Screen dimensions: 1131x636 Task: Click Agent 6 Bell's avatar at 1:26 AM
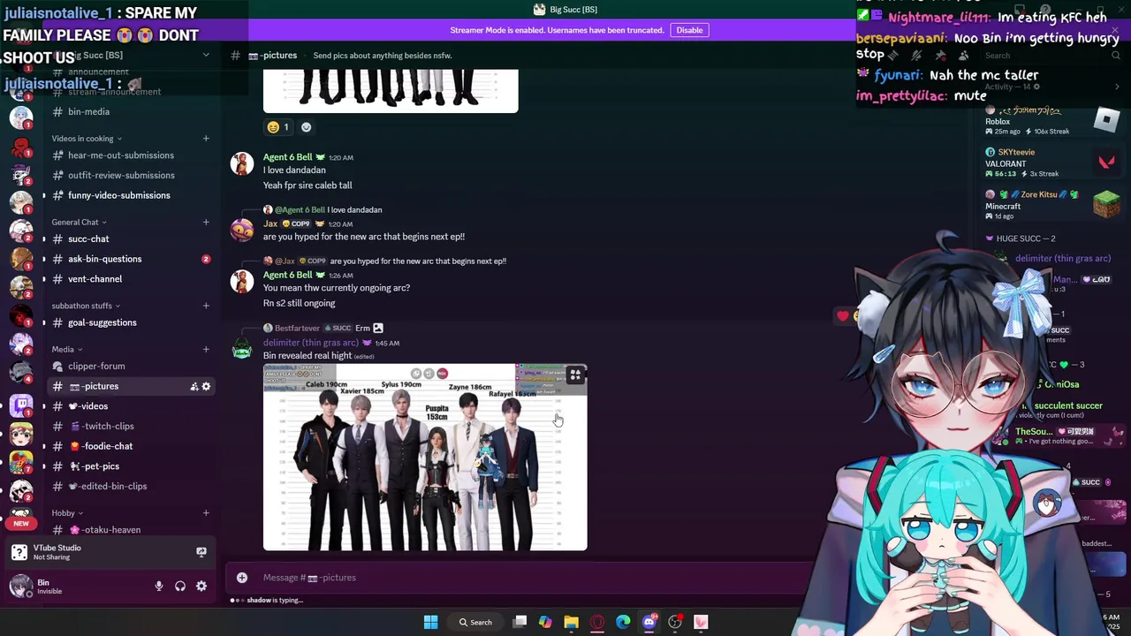tap(242, 281)
